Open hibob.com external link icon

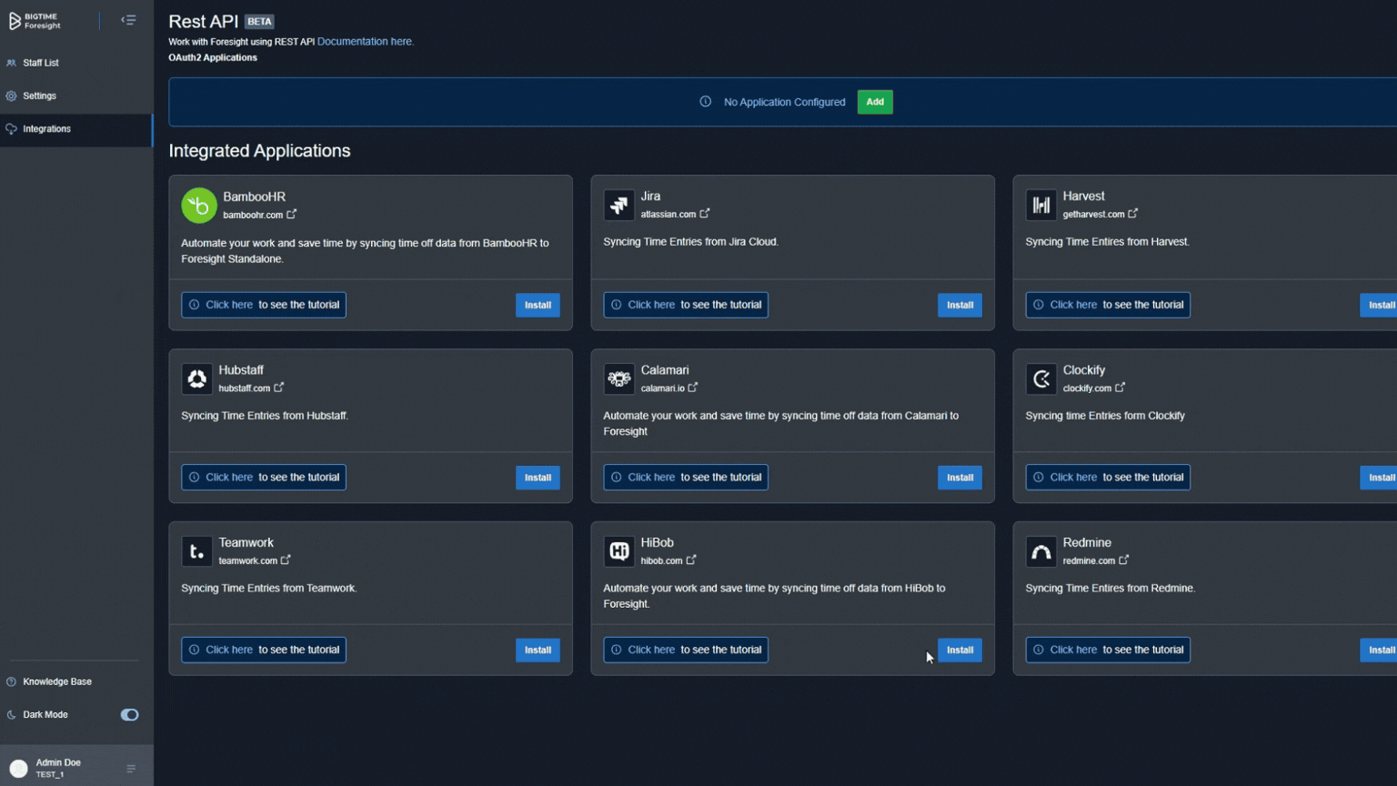pyautogui.click(x=691, y=560)
